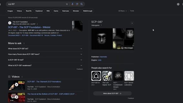Open the SCP-087 - The Stairwell video title link
The height and width of the screenshot is (103, 183).
(44, 82)
